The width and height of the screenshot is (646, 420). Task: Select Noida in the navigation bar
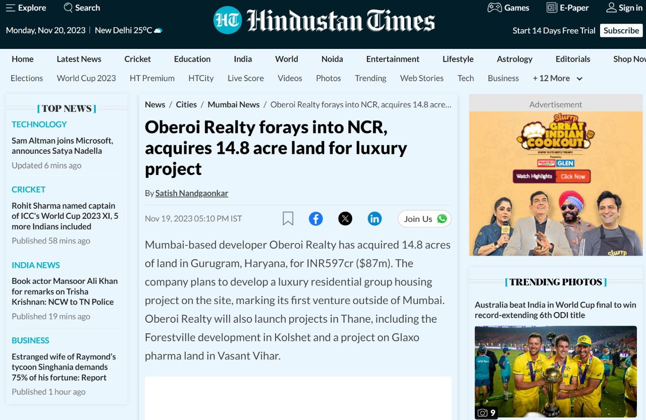[332, 59]
